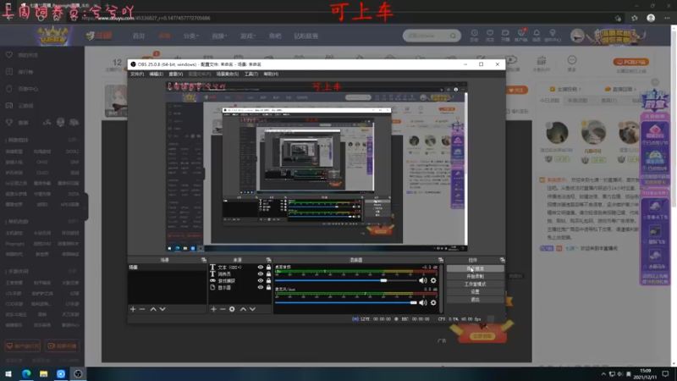Remove selected source with Sources panel minus icon
This screenshot has width=677, height=381.
(x=223, y=309)
